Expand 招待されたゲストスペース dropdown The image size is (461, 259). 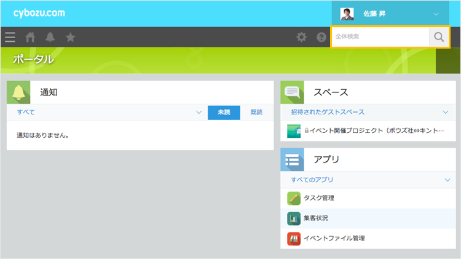(x=446, y=112)
